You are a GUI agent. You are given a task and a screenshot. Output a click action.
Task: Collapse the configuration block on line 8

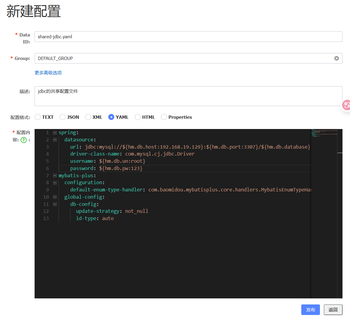click(55, 183)
